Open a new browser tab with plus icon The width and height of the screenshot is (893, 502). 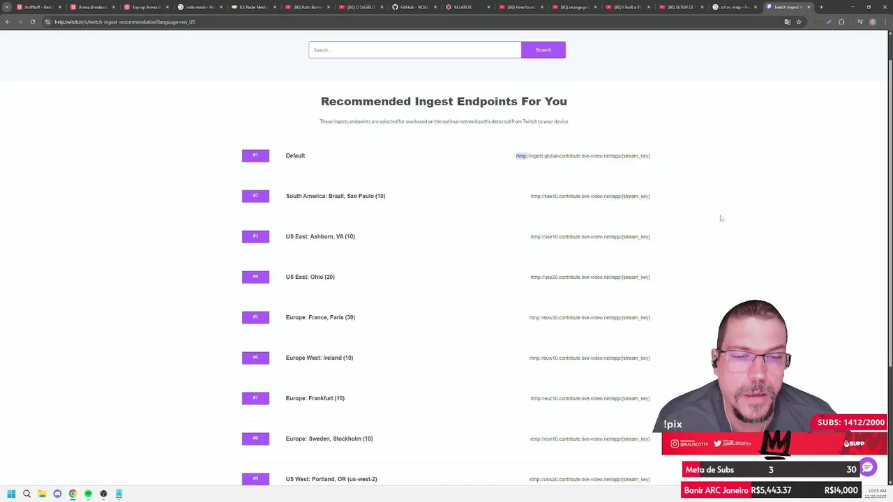pyautogui.click(x=821, y=7)
